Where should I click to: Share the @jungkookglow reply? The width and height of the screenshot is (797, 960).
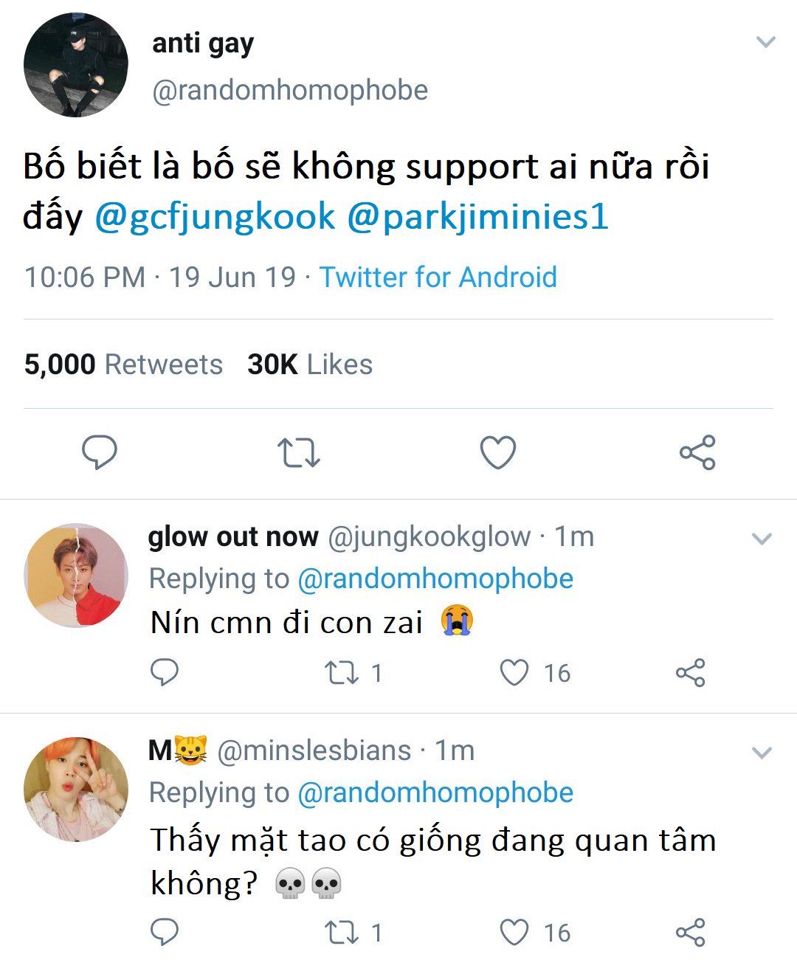tap(691, 672)
